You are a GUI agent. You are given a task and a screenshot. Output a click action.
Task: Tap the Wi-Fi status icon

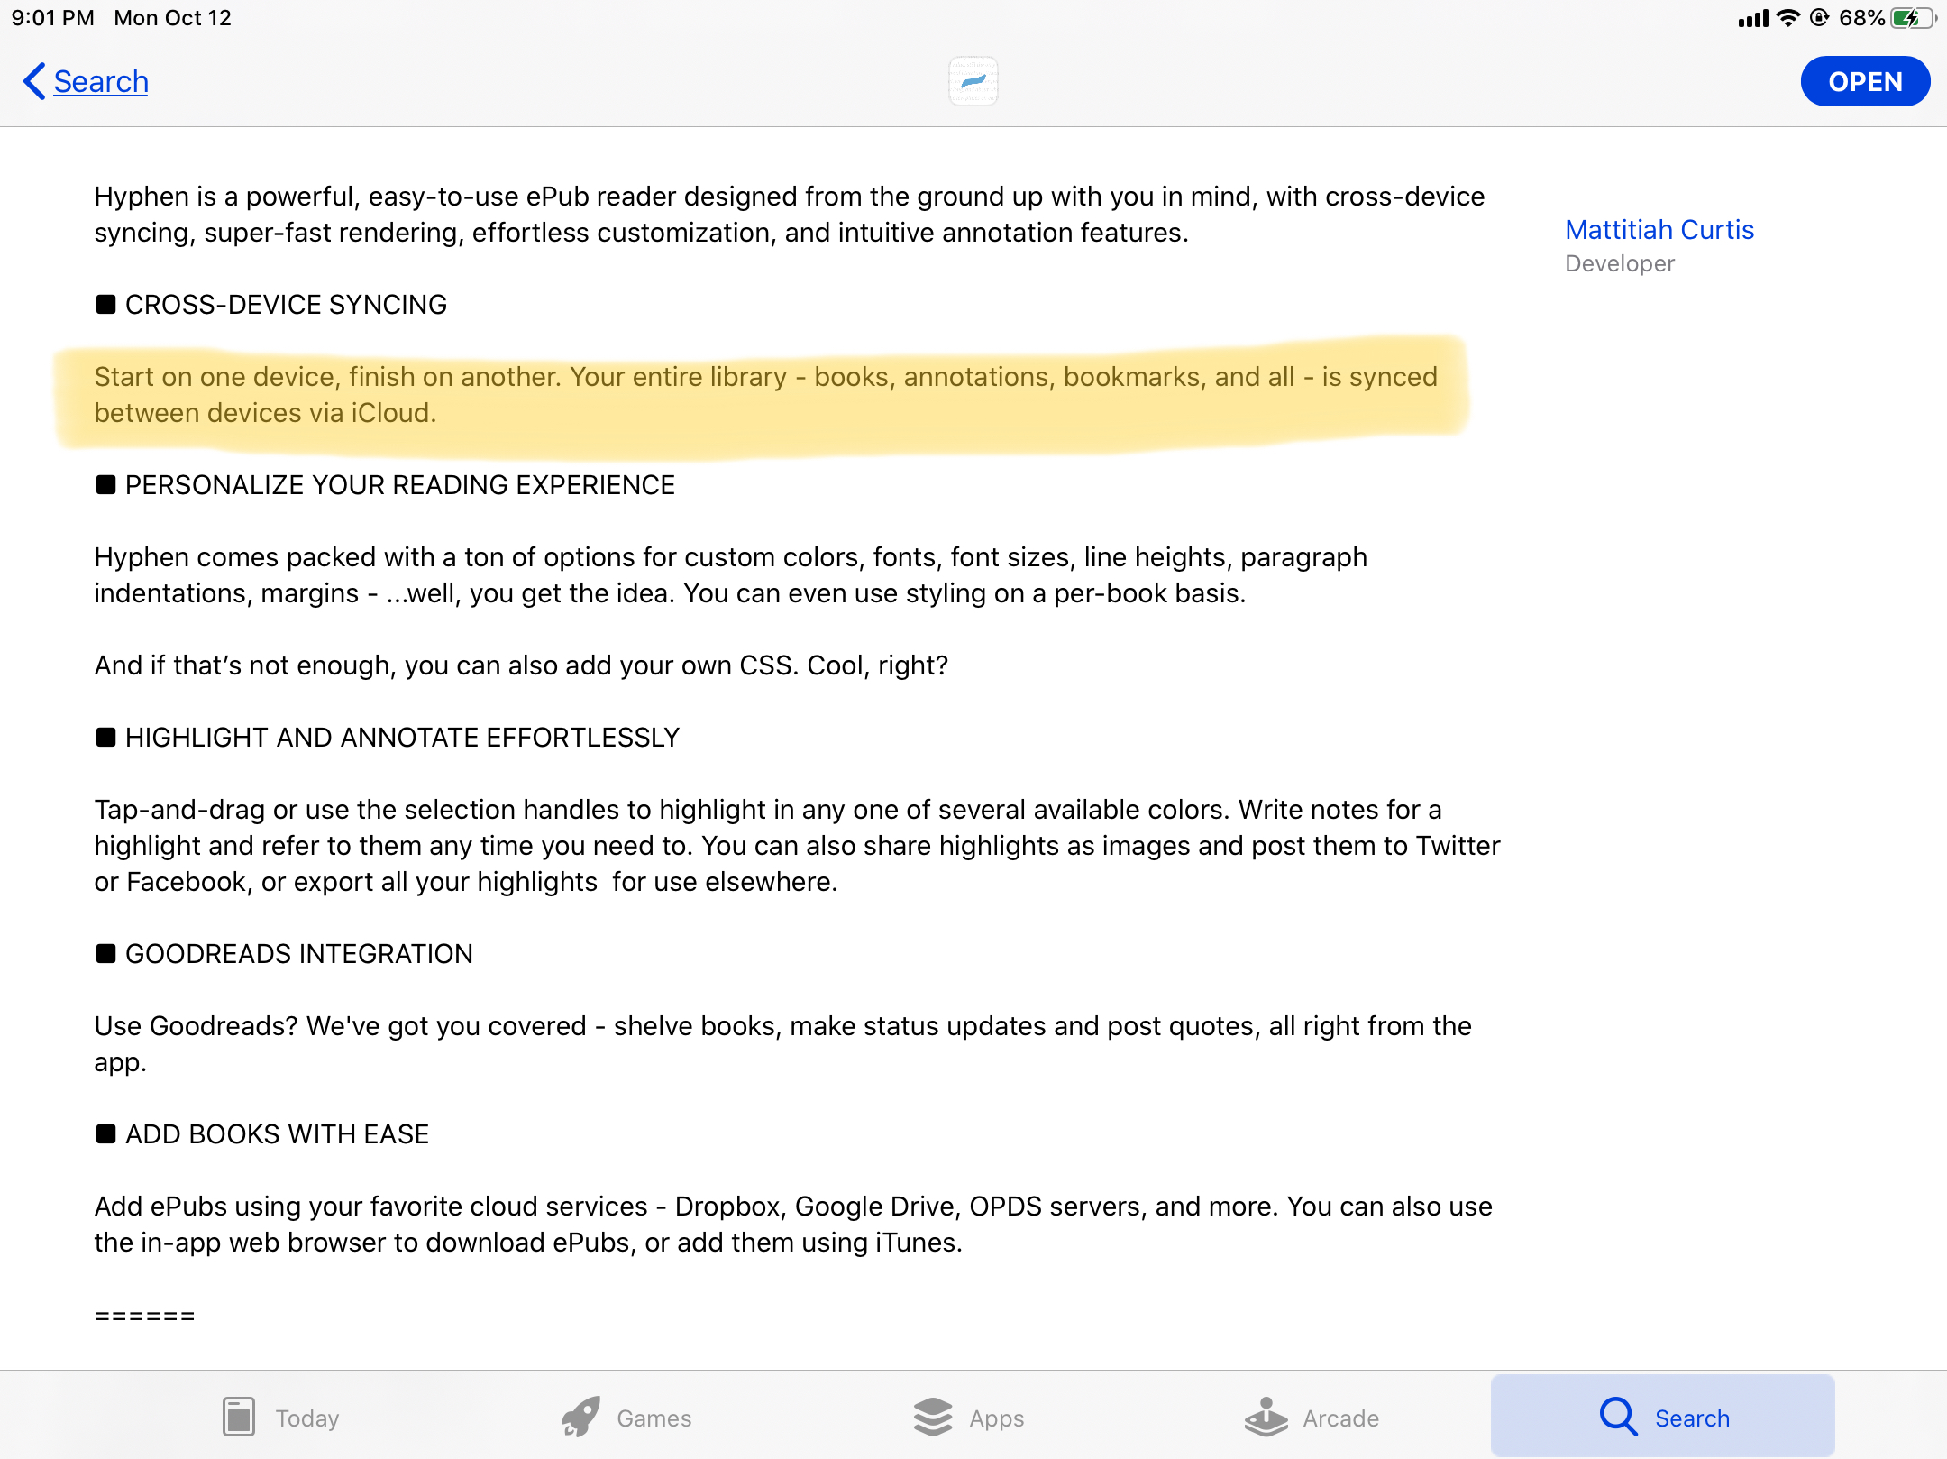click(1787, 18)
